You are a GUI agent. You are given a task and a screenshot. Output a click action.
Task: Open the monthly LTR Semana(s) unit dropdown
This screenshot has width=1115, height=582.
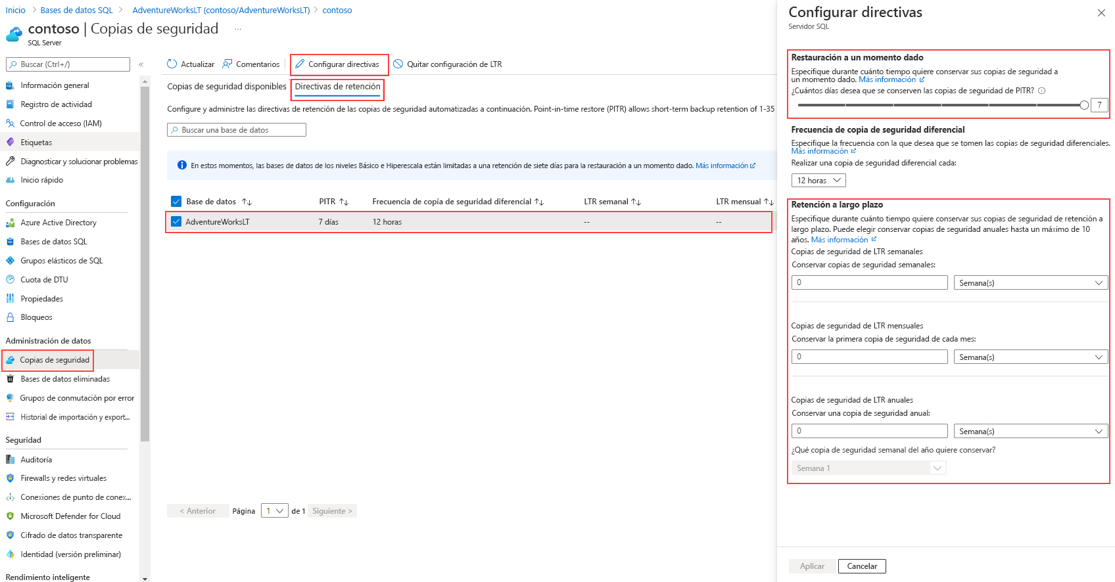[1031, 357]
